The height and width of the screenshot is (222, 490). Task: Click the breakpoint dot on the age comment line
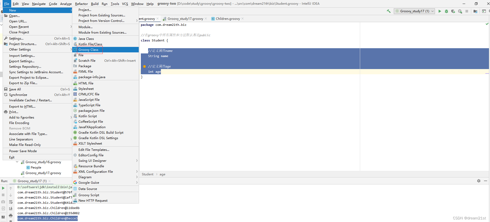click(144, 66)
